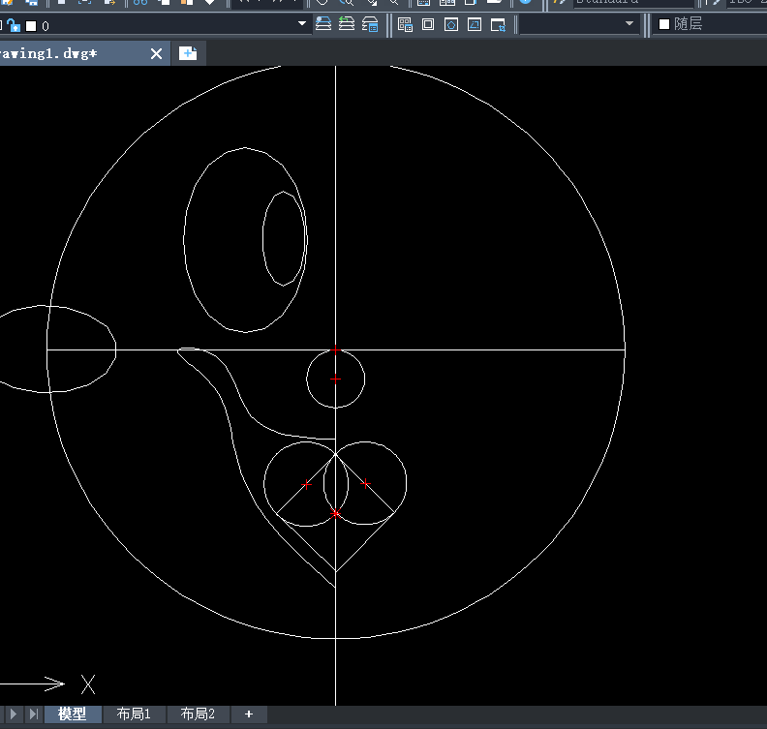Open the viewports dialog icon
This screenshot has width=767, height=729.
point(405,24)
